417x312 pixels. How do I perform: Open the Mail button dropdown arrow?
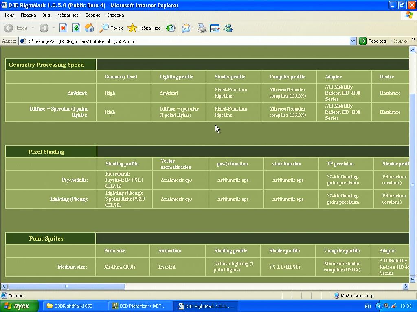[x=193, y=28]
